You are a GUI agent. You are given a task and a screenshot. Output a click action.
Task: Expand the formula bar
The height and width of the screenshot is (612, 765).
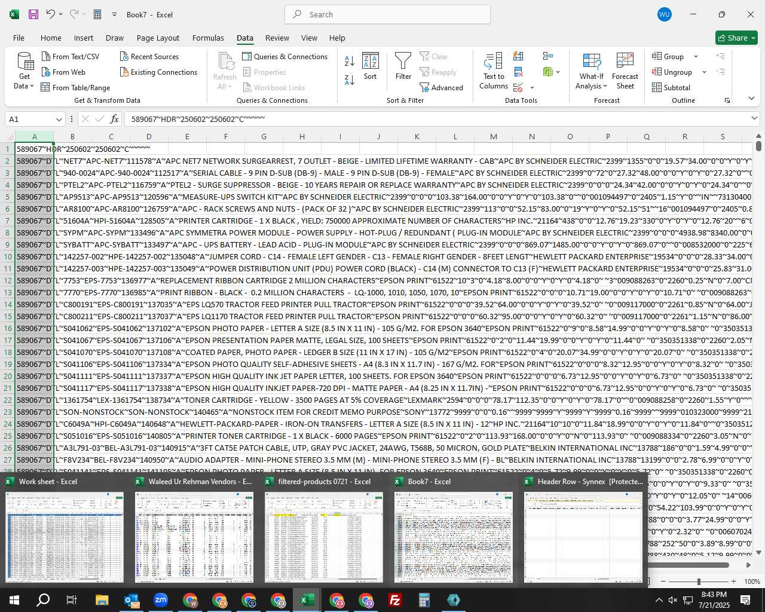pyautogui.click(x=754, y=118)
